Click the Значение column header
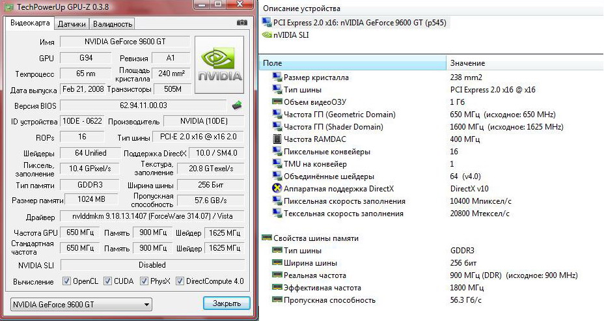 click(x=525, y=63)
